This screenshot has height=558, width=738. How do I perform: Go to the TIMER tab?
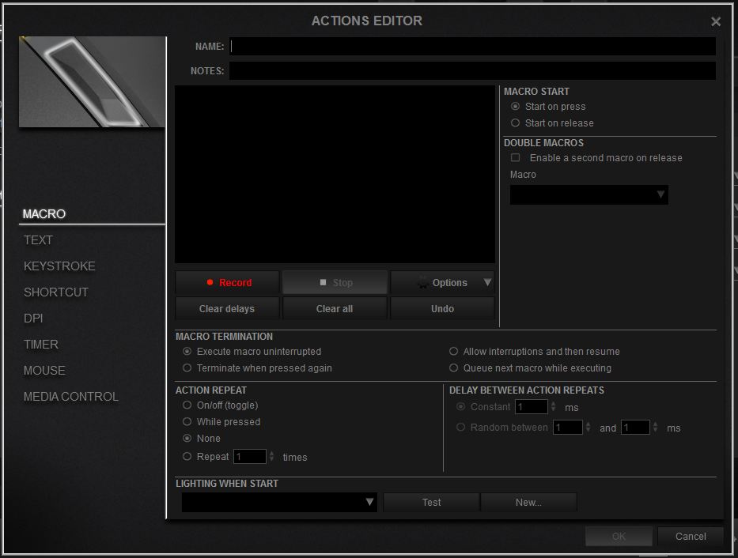coord(41,345)
